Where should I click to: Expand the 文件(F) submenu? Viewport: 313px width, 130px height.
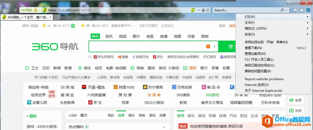click(x=273, y=23)
